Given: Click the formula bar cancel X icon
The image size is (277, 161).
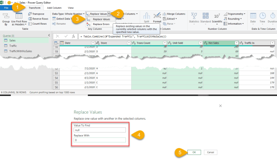Looking at the screenshot, I should coord(58,36).
